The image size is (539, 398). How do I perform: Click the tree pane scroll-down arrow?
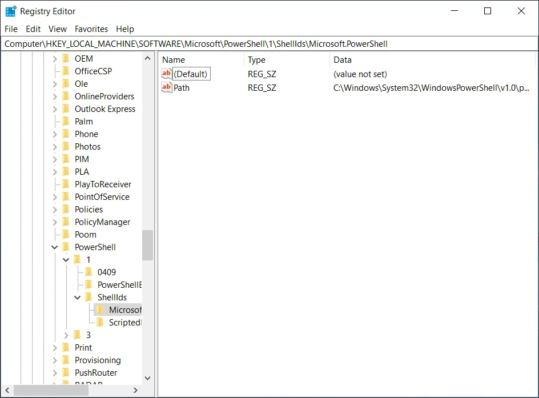pyautogui.click(x=148, y=378)
